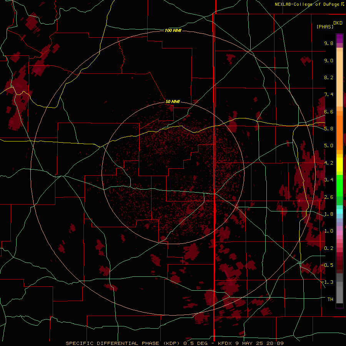Click the -0.5 value on the color scale

pos(327,265)
